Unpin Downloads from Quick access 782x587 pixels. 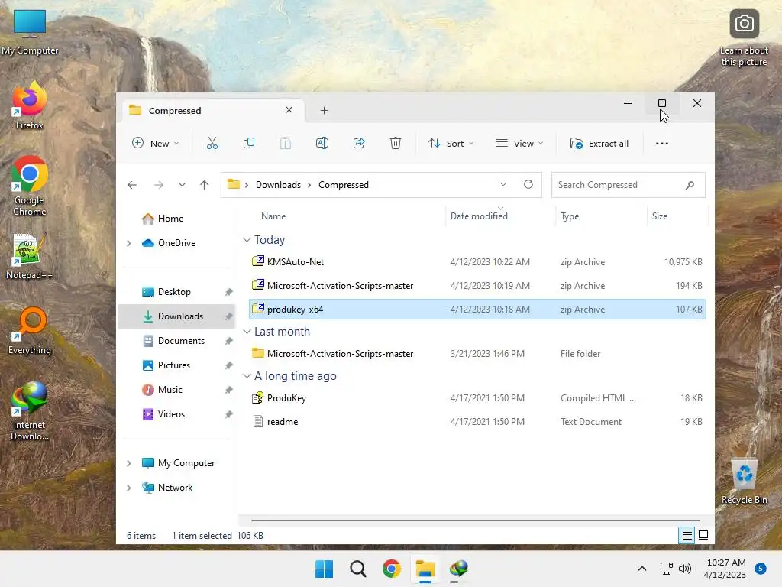[x=228, y=316]
